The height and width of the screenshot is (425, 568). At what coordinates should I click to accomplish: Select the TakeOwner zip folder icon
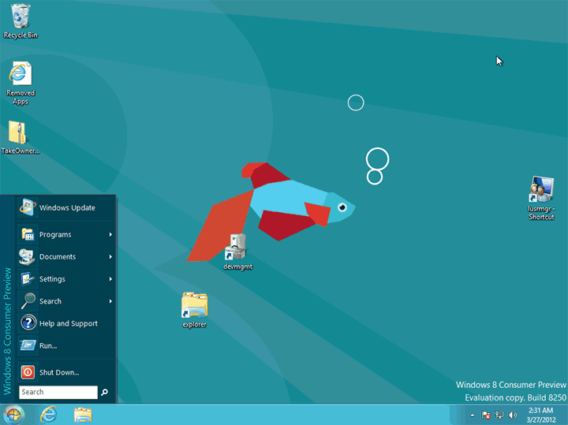coord(17,132)
